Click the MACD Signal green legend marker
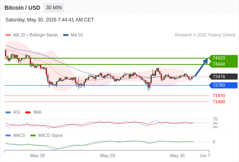 pos(33,136)
